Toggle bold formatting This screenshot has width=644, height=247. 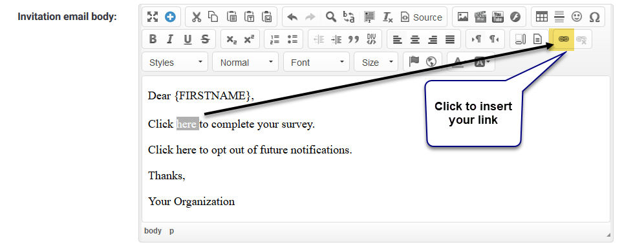pos(153,39)
